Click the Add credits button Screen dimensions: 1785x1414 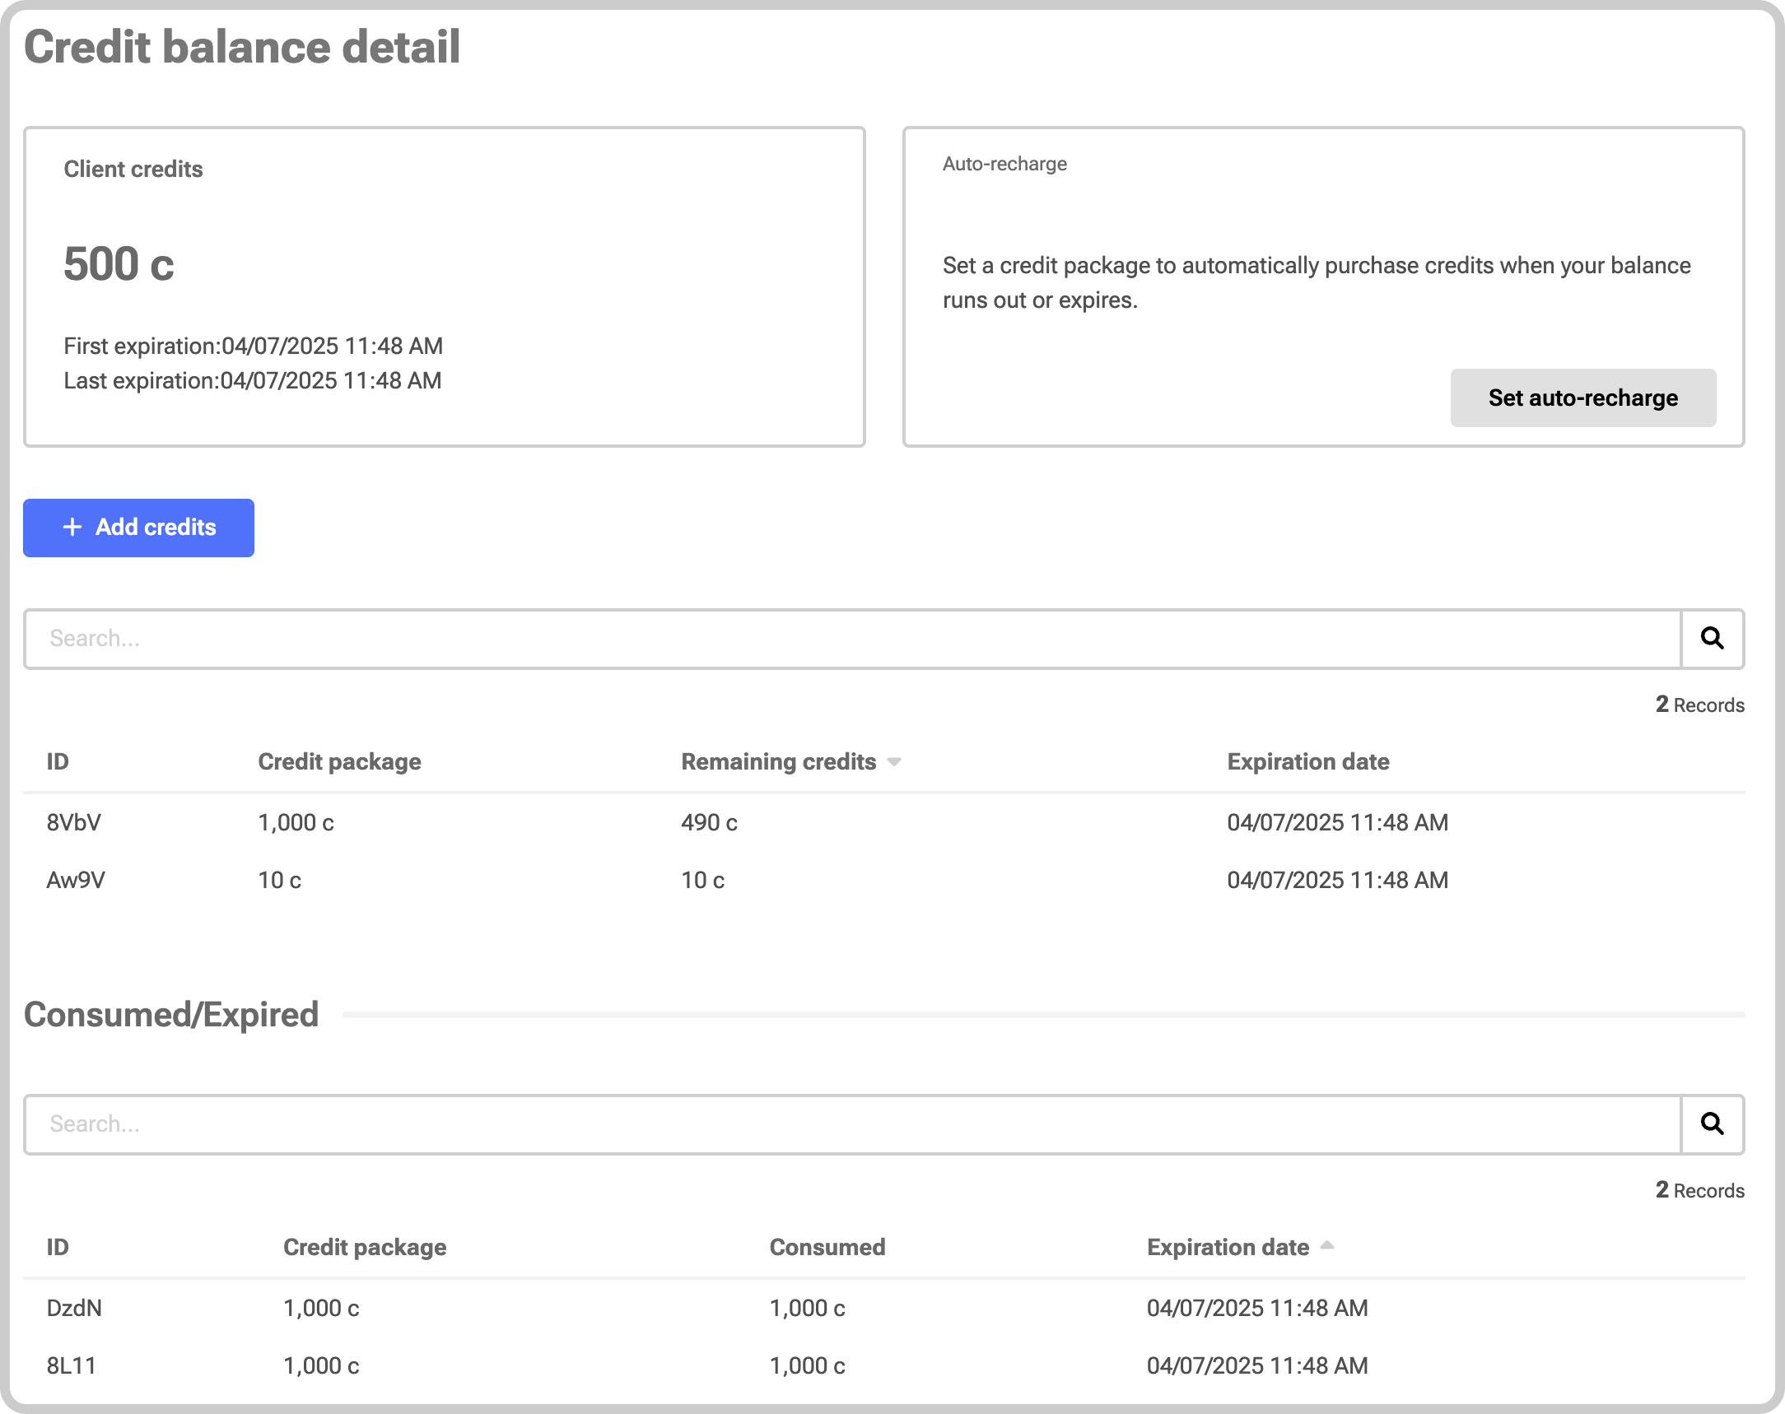138,528
